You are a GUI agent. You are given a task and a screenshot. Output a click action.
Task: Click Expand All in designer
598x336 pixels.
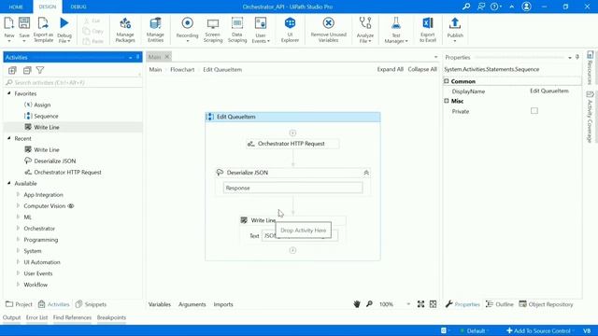(x=390, y=69)
